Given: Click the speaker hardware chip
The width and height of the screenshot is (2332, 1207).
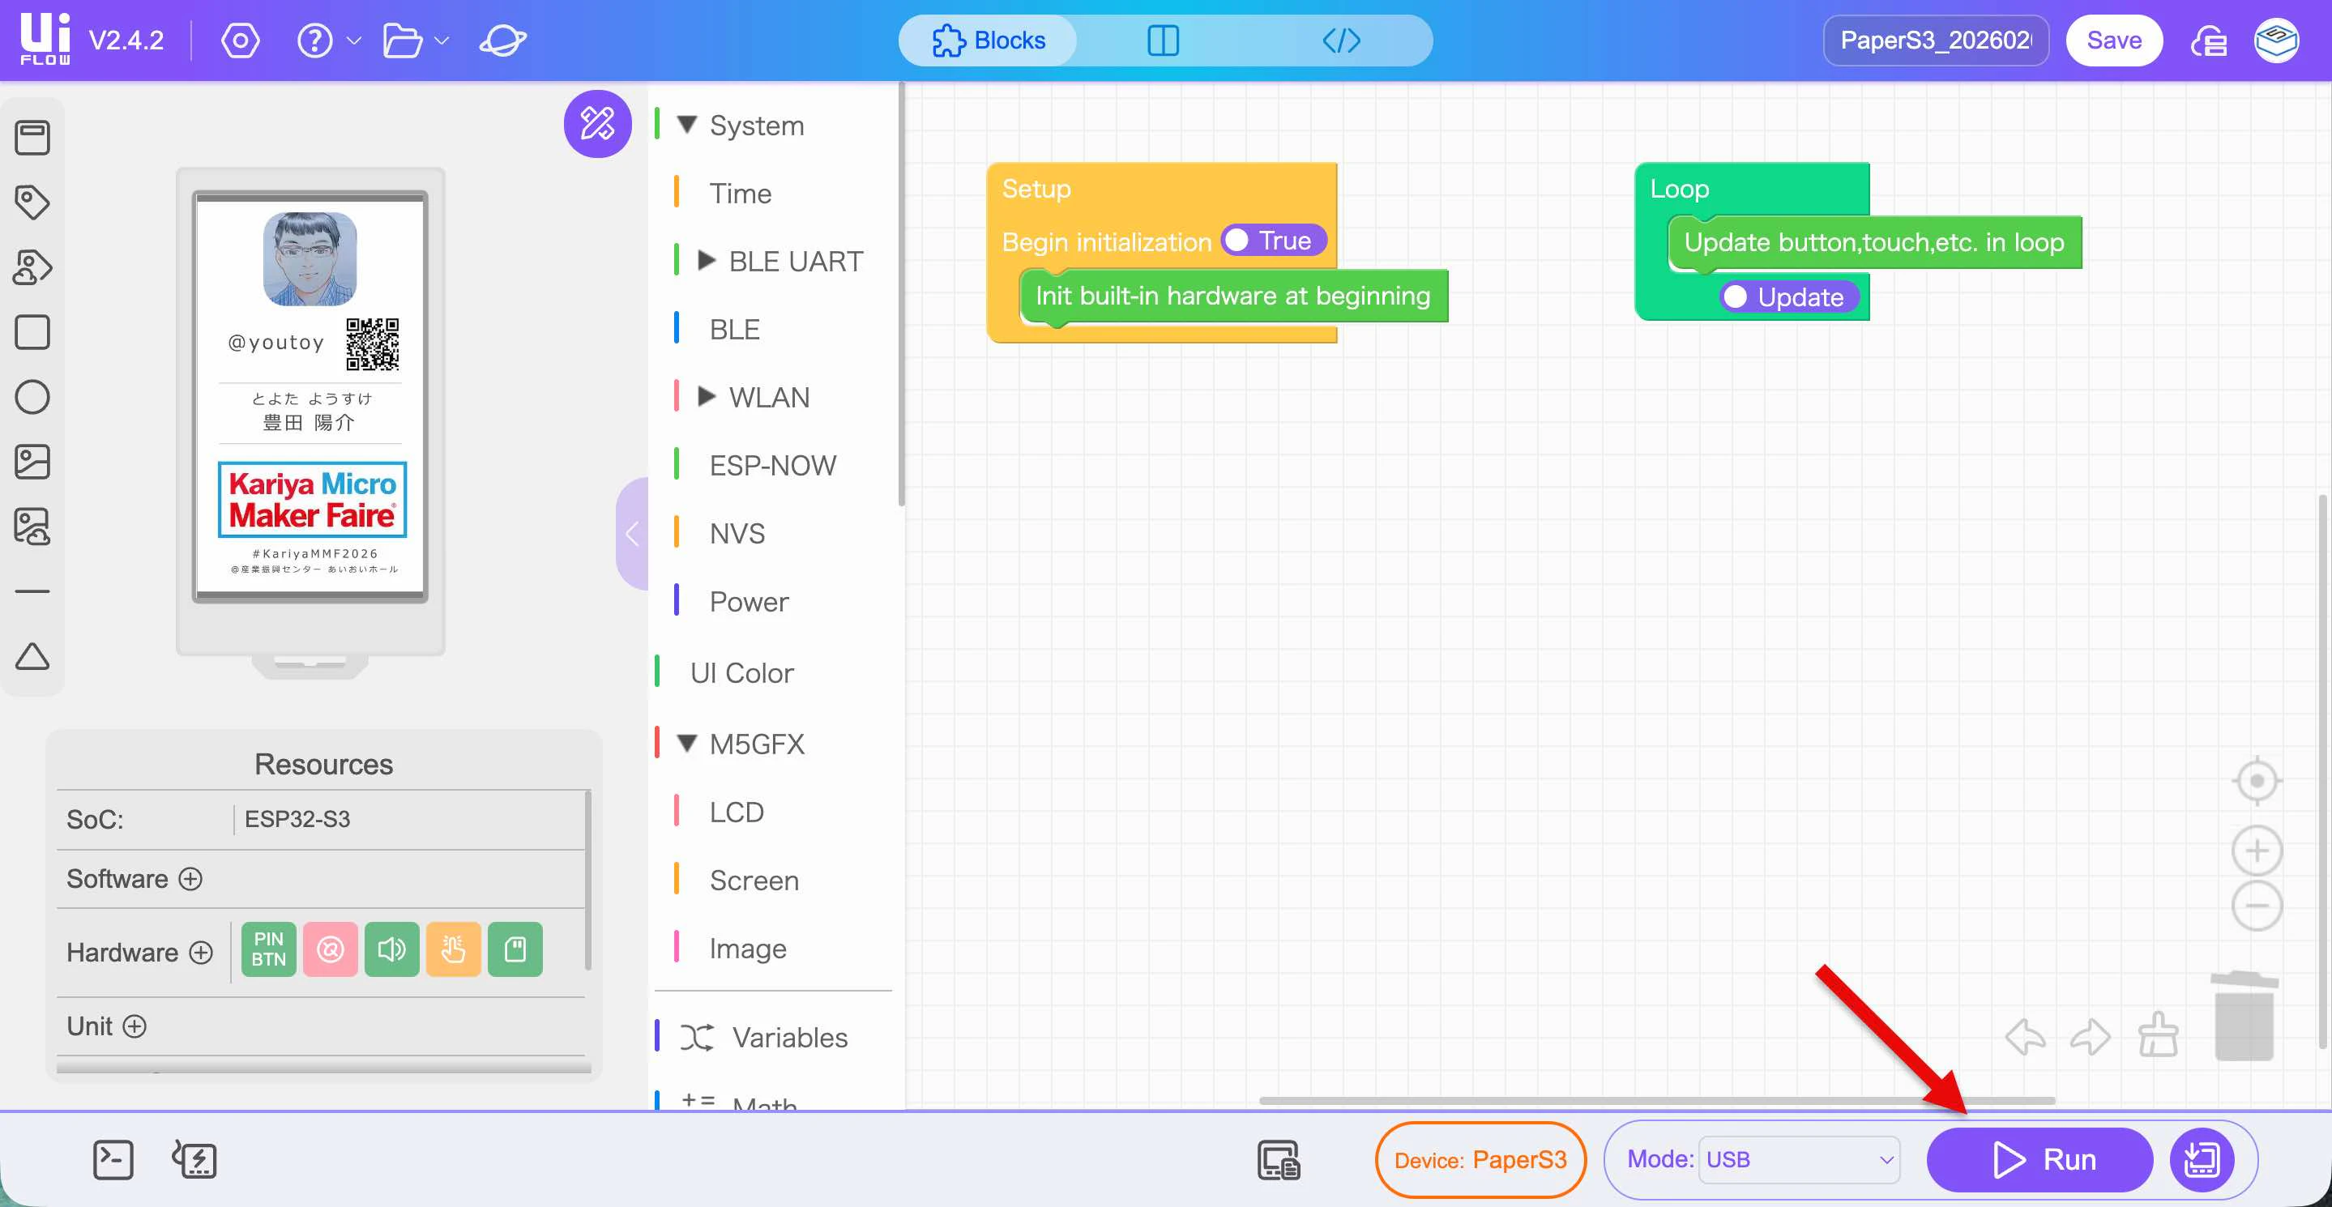Looking at the screenshot, I should tap(392, 949).
